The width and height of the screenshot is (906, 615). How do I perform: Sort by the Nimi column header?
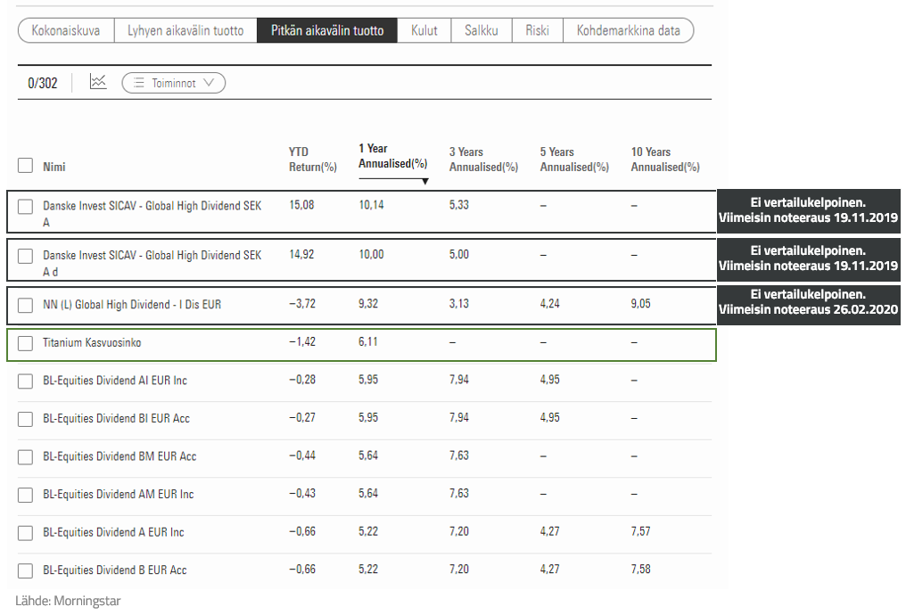tap(54, 167)
